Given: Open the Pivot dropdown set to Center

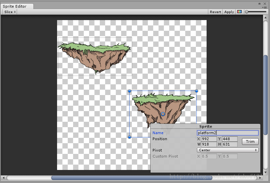Looking at the screenshot, I should coord(228,150).
